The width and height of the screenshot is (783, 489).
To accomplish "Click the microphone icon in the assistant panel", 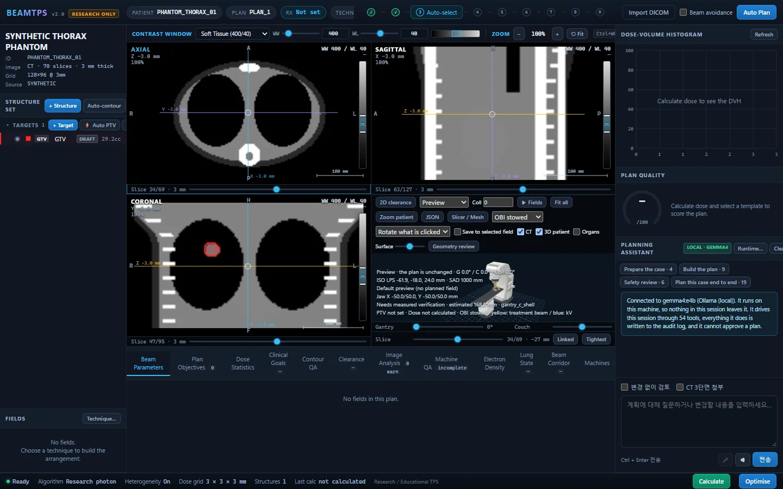I will pos(725,460).
